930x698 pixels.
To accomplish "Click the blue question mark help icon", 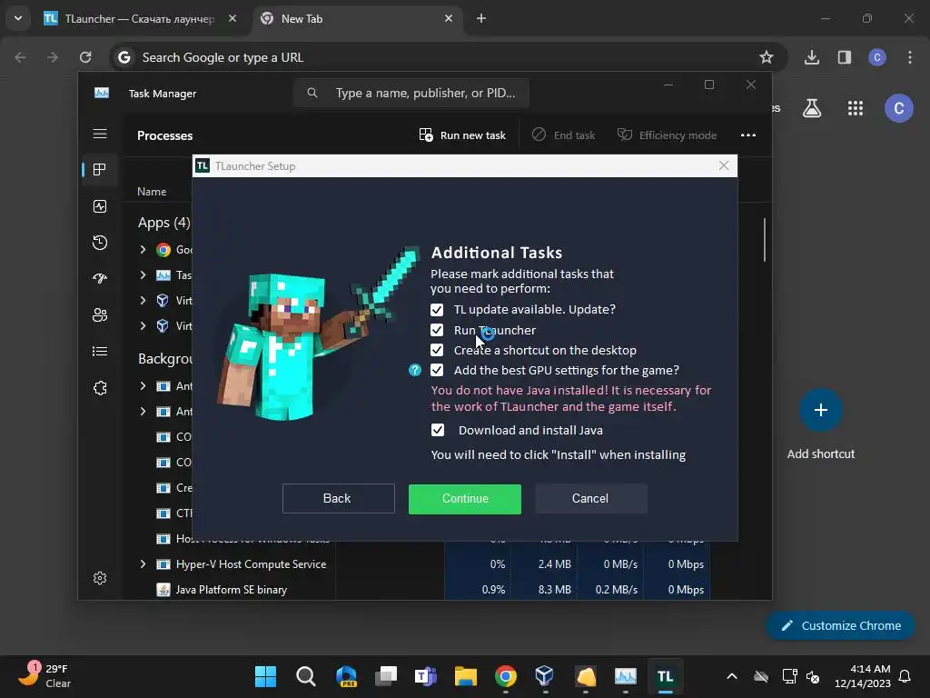I will pos(414,371).
